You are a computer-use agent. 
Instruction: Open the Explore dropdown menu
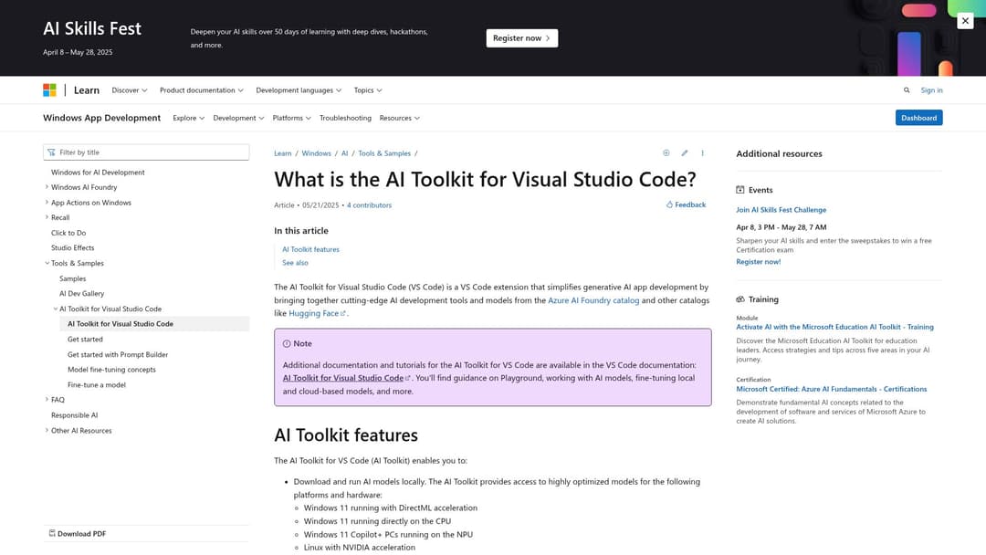pos(189,118)
